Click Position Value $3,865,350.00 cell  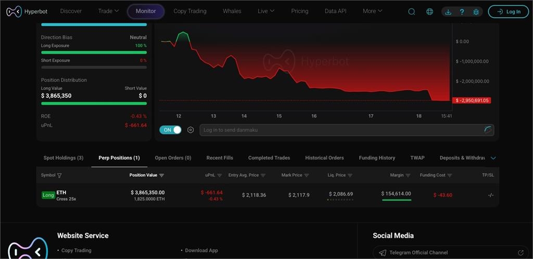click(x=147, y=192)
